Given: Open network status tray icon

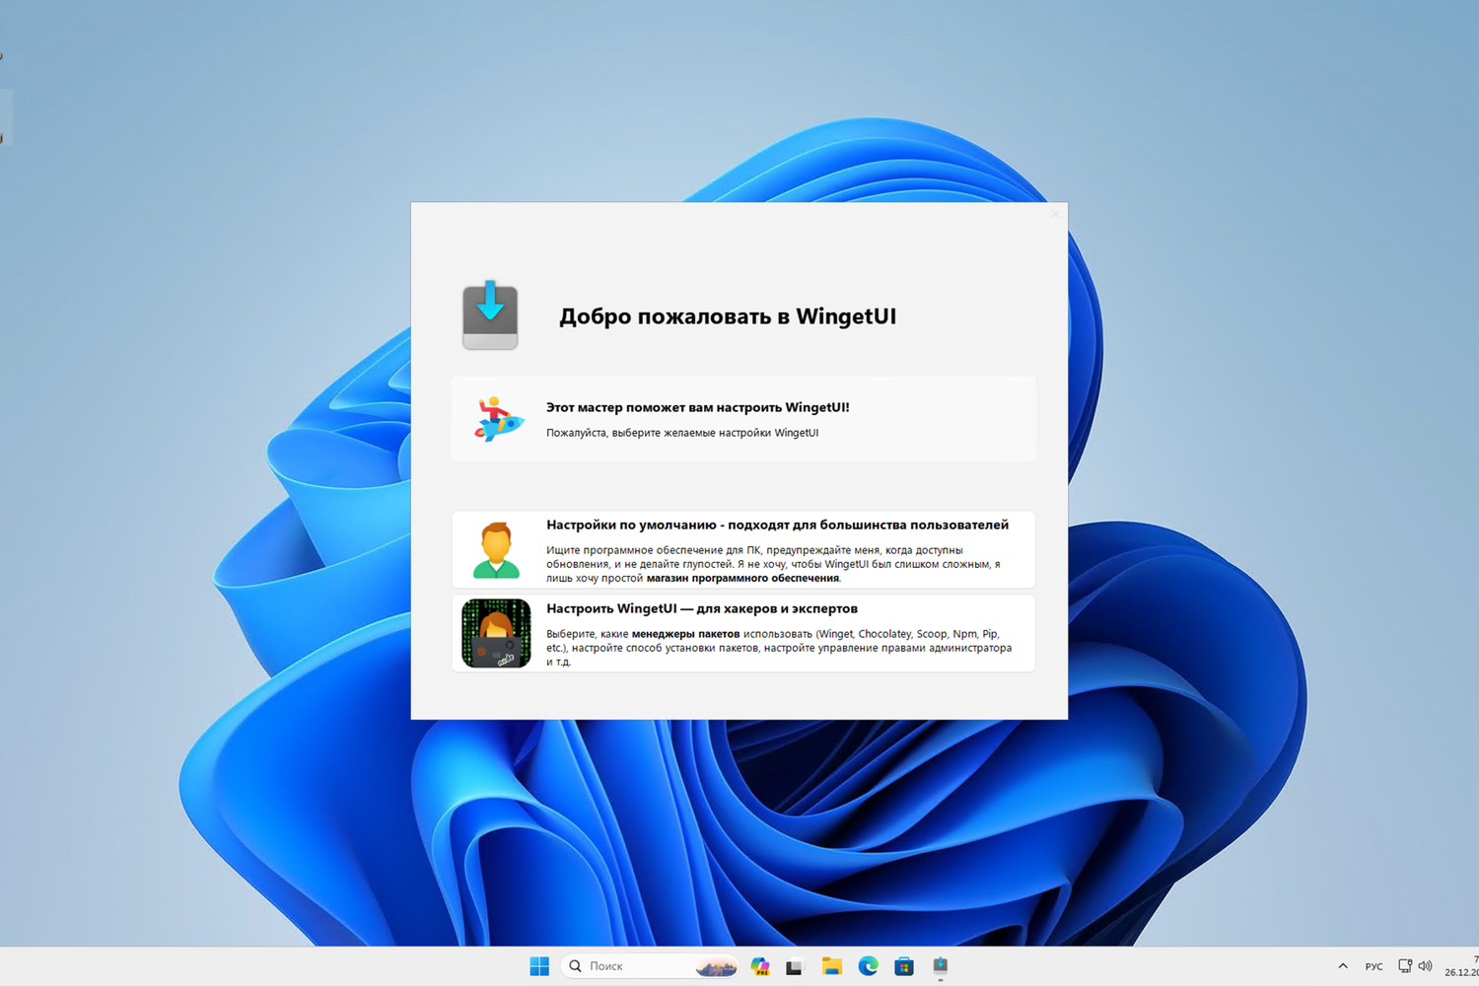Looking at the screenshot, I should (1405, 966).
